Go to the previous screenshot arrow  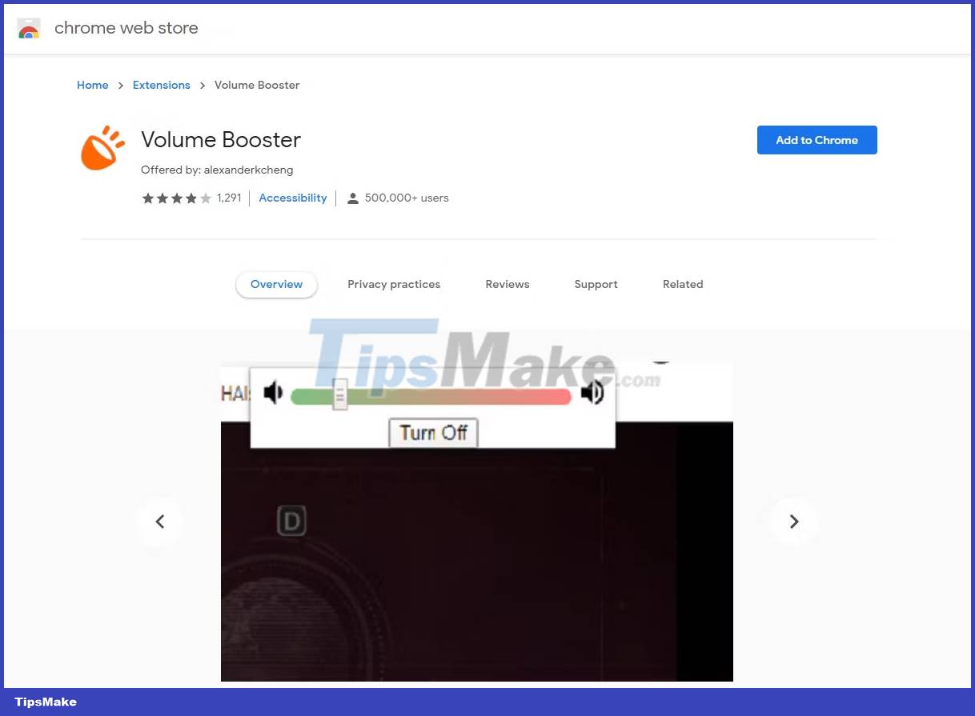(x=160, y=522)
